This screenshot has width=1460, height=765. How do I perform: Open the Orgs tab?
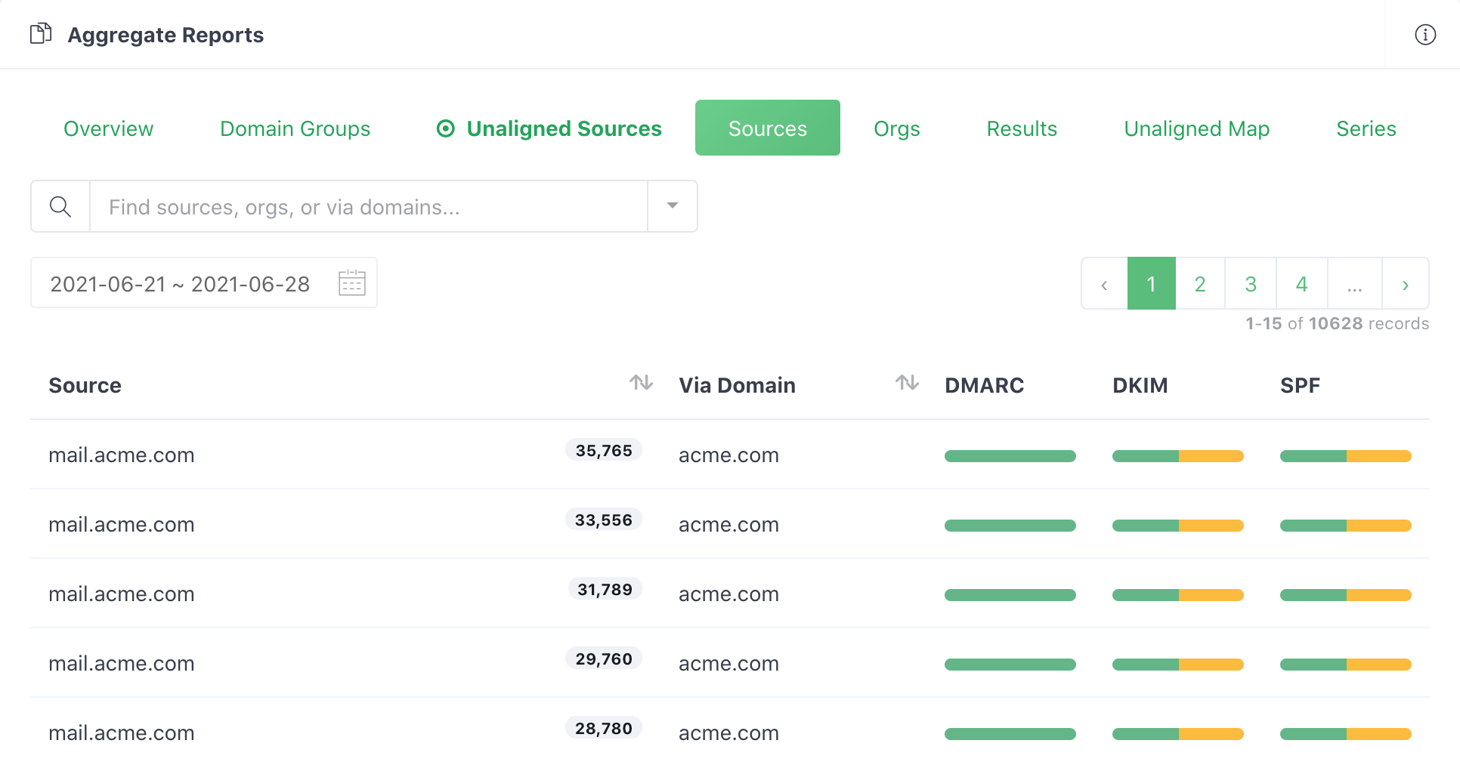(897, 128)
